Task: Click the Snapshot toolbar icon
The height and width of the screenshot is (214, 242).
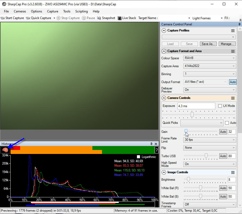Action: (99, 18)
